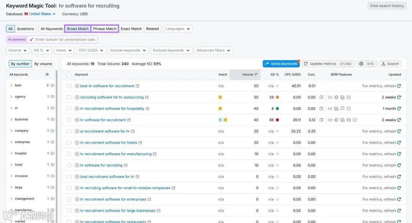Image resolution: width=412 pixels, height=223 pixels.
Task: Click Update metrics button
Action: [328, 64]
